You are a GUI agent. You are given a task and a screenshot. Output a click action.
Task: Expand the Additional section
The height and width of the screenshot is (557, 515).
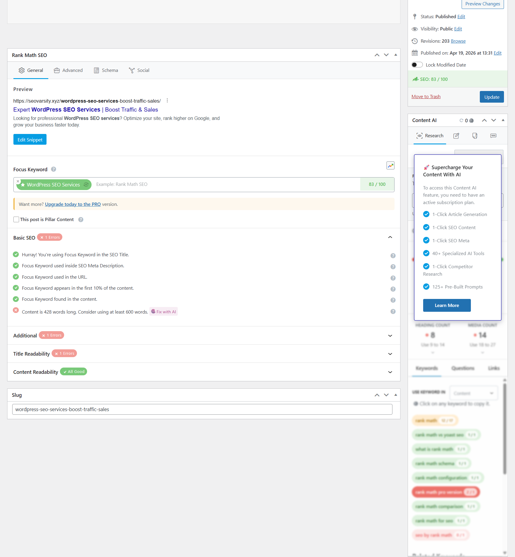pyautogui.click(x=390, y=336)
